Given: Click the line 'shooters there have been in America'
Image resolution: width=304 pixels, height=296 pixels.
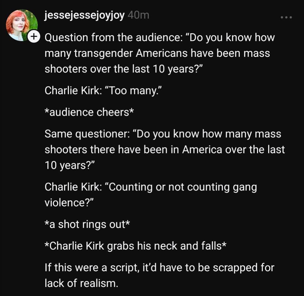Looking at the screenshot, I should pyautogui.click(x=165, y=150).
